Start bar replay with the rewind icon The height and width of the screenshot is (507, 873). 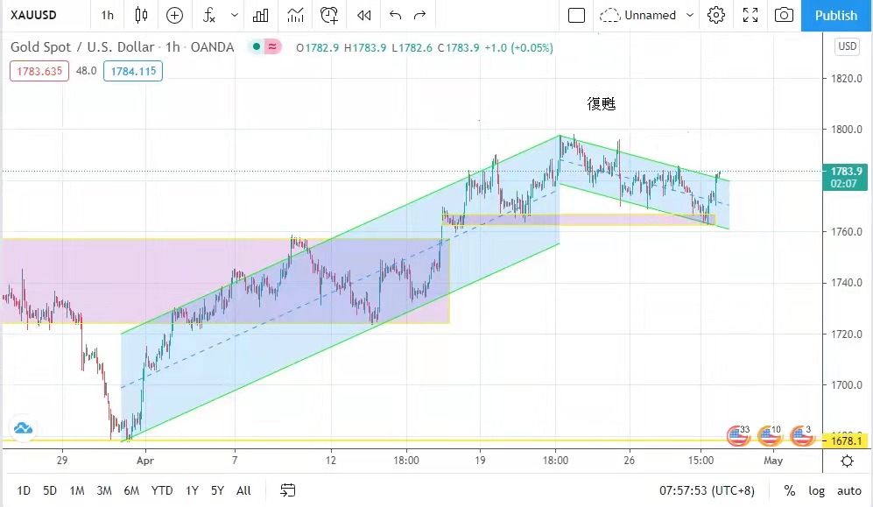tap(364, 15)
